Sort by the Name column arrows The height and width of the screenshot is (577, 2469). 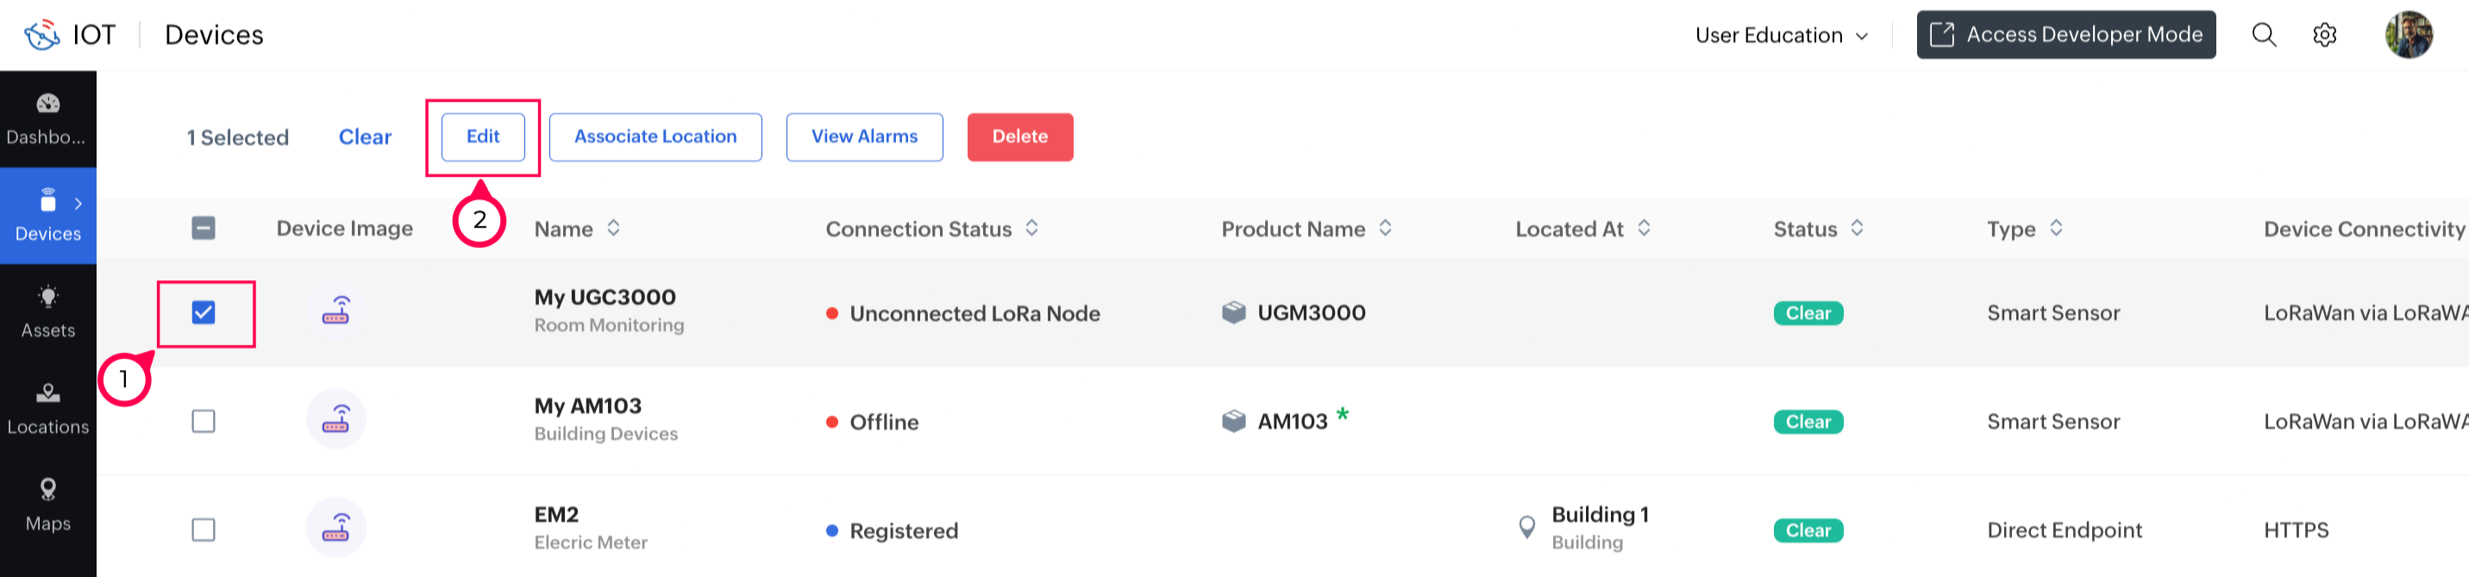[x=613, y=228]
